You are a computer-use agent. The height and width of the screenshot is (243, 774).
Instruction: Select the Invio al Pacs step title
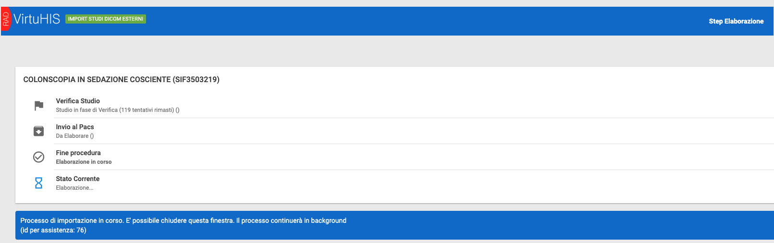(x=75, y=127)
